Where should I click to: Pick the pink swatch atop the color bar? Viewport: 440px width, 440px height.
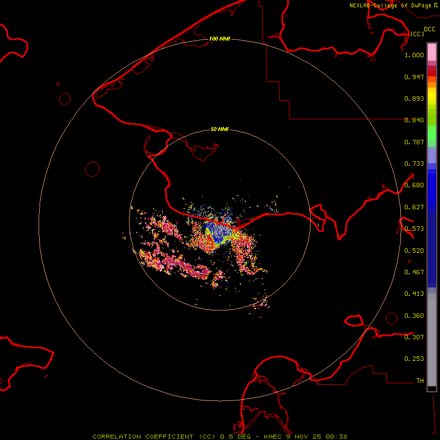point(432,51)
